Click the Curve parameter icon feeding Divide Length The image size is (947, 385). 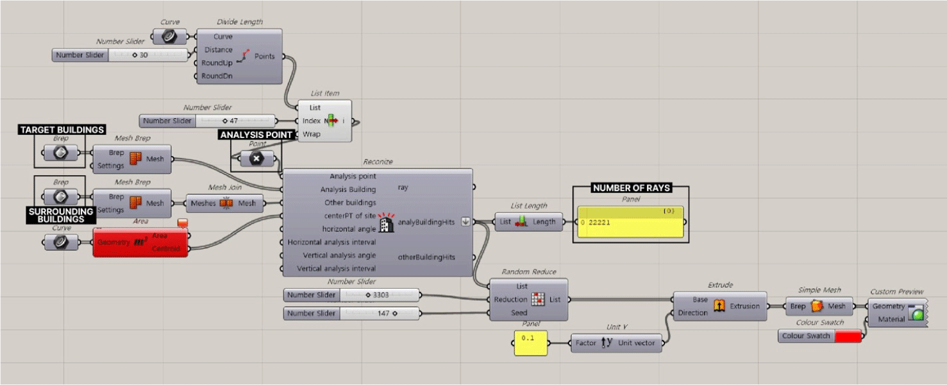click(x=169, y=37)
